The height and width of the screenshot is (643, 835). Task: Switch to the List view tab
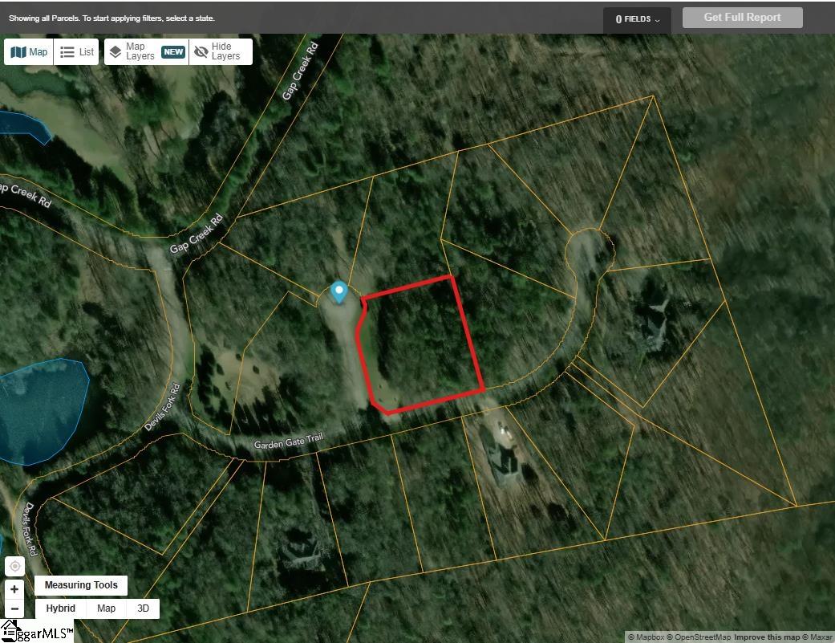76,51
